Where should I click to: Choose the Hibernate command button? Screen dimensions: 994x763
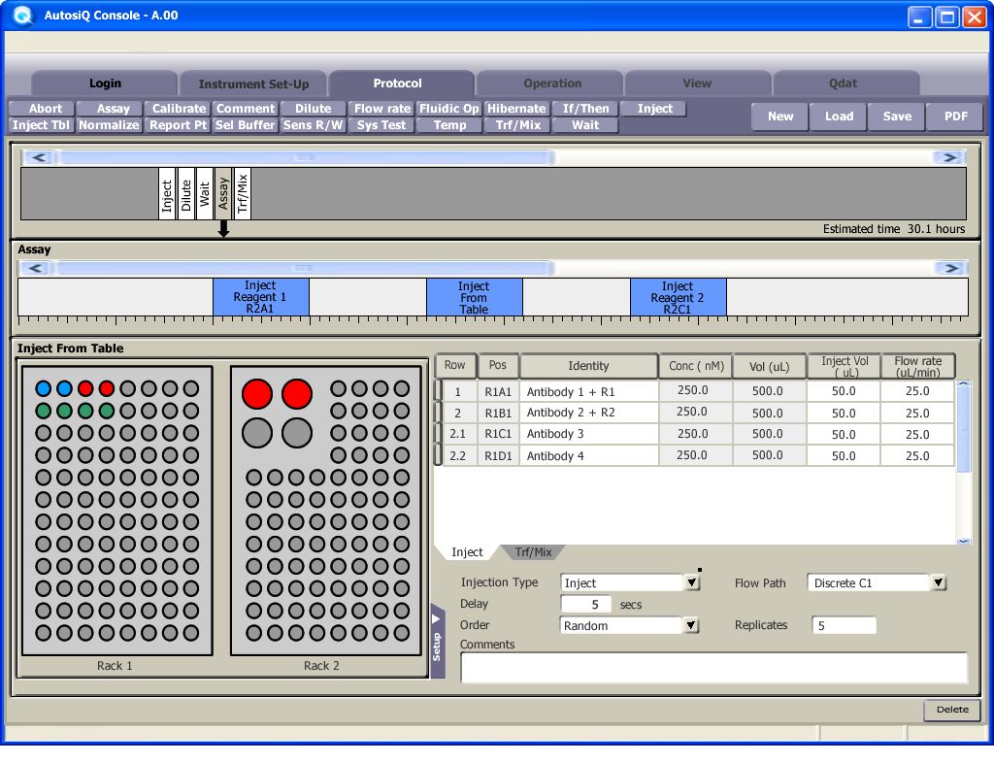tap(516, 109)
